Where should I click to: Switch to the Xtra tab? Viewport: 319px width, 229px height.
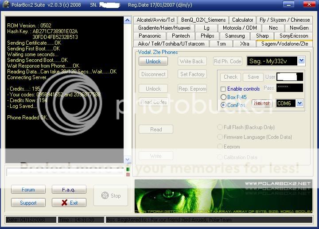[244, 44]
